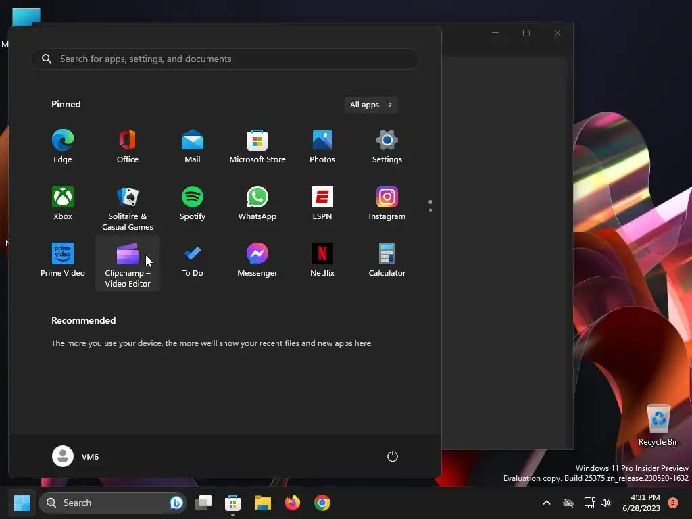Open the Edge pinned app
The image size is (692, 519).
pyautogui.click(x=63, y=147)
